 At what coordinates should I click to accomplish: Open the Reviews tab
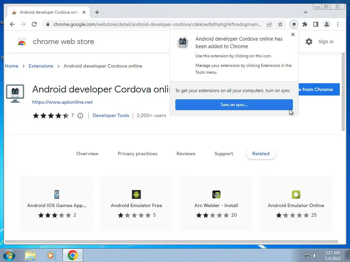pyautogui.click(x=186, y=154)
